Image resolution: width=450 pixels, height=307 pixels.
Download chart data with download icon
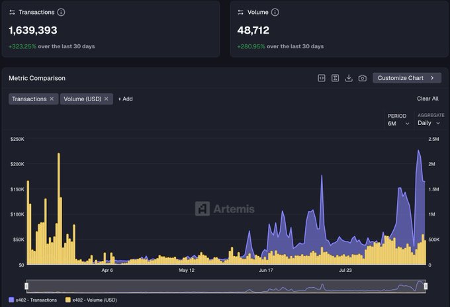pyautogui.click(x=349, y=78)
